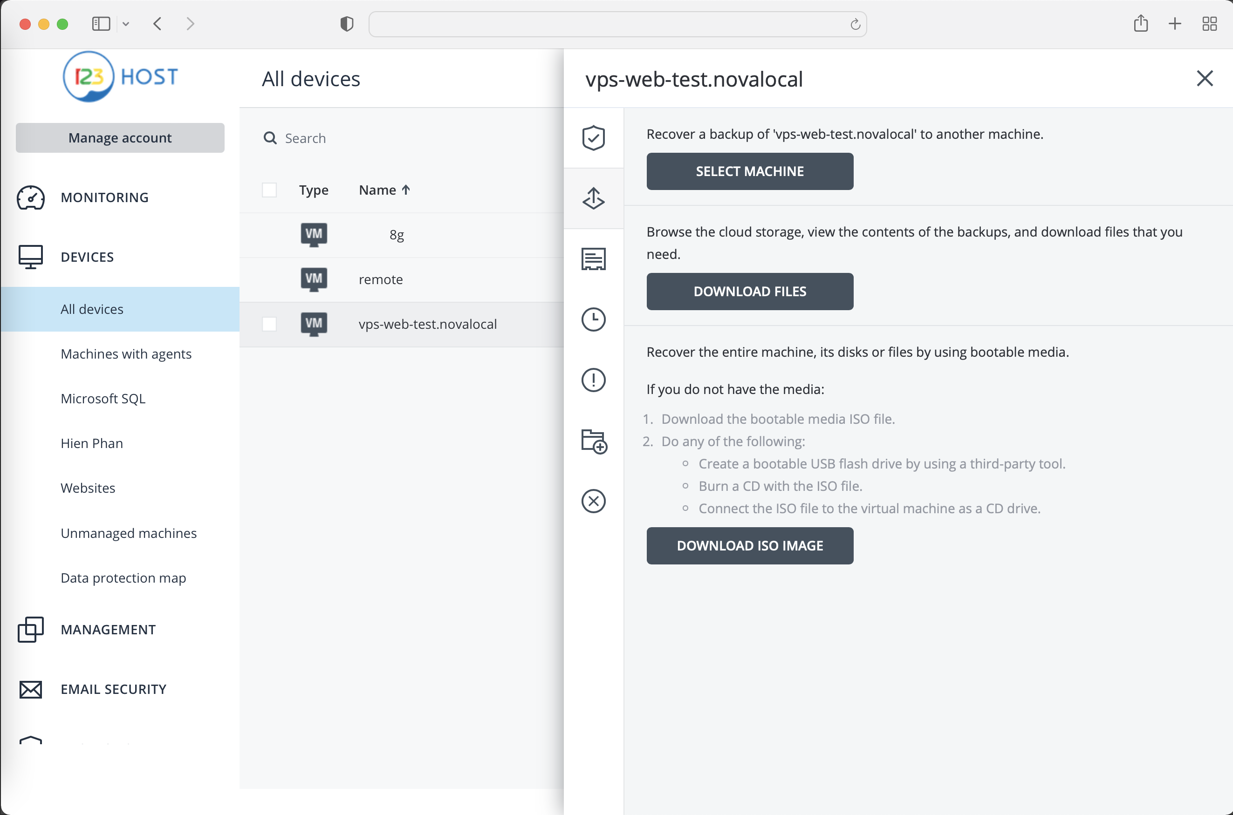The width and height of the screenshot is (1233, 815).
Task: Select the Recovery arrows icon
Action: coord(593,198)
